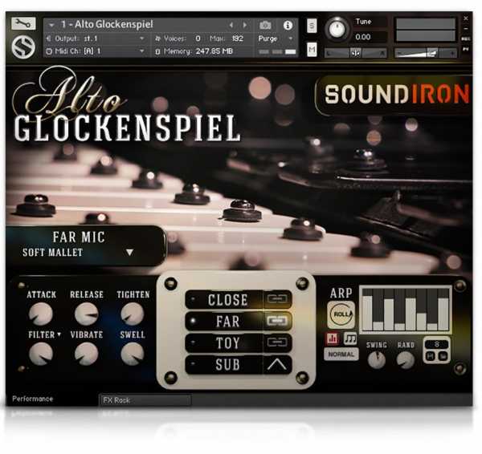Expand the instrument name dropdown arrow
This screenshot has width=482, height=454.
[x=51, y=25]
